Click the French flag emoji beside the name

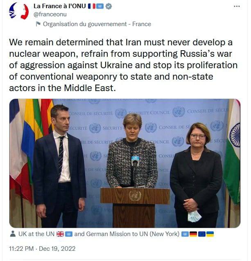pyautogui.click(x=91, y=6)
